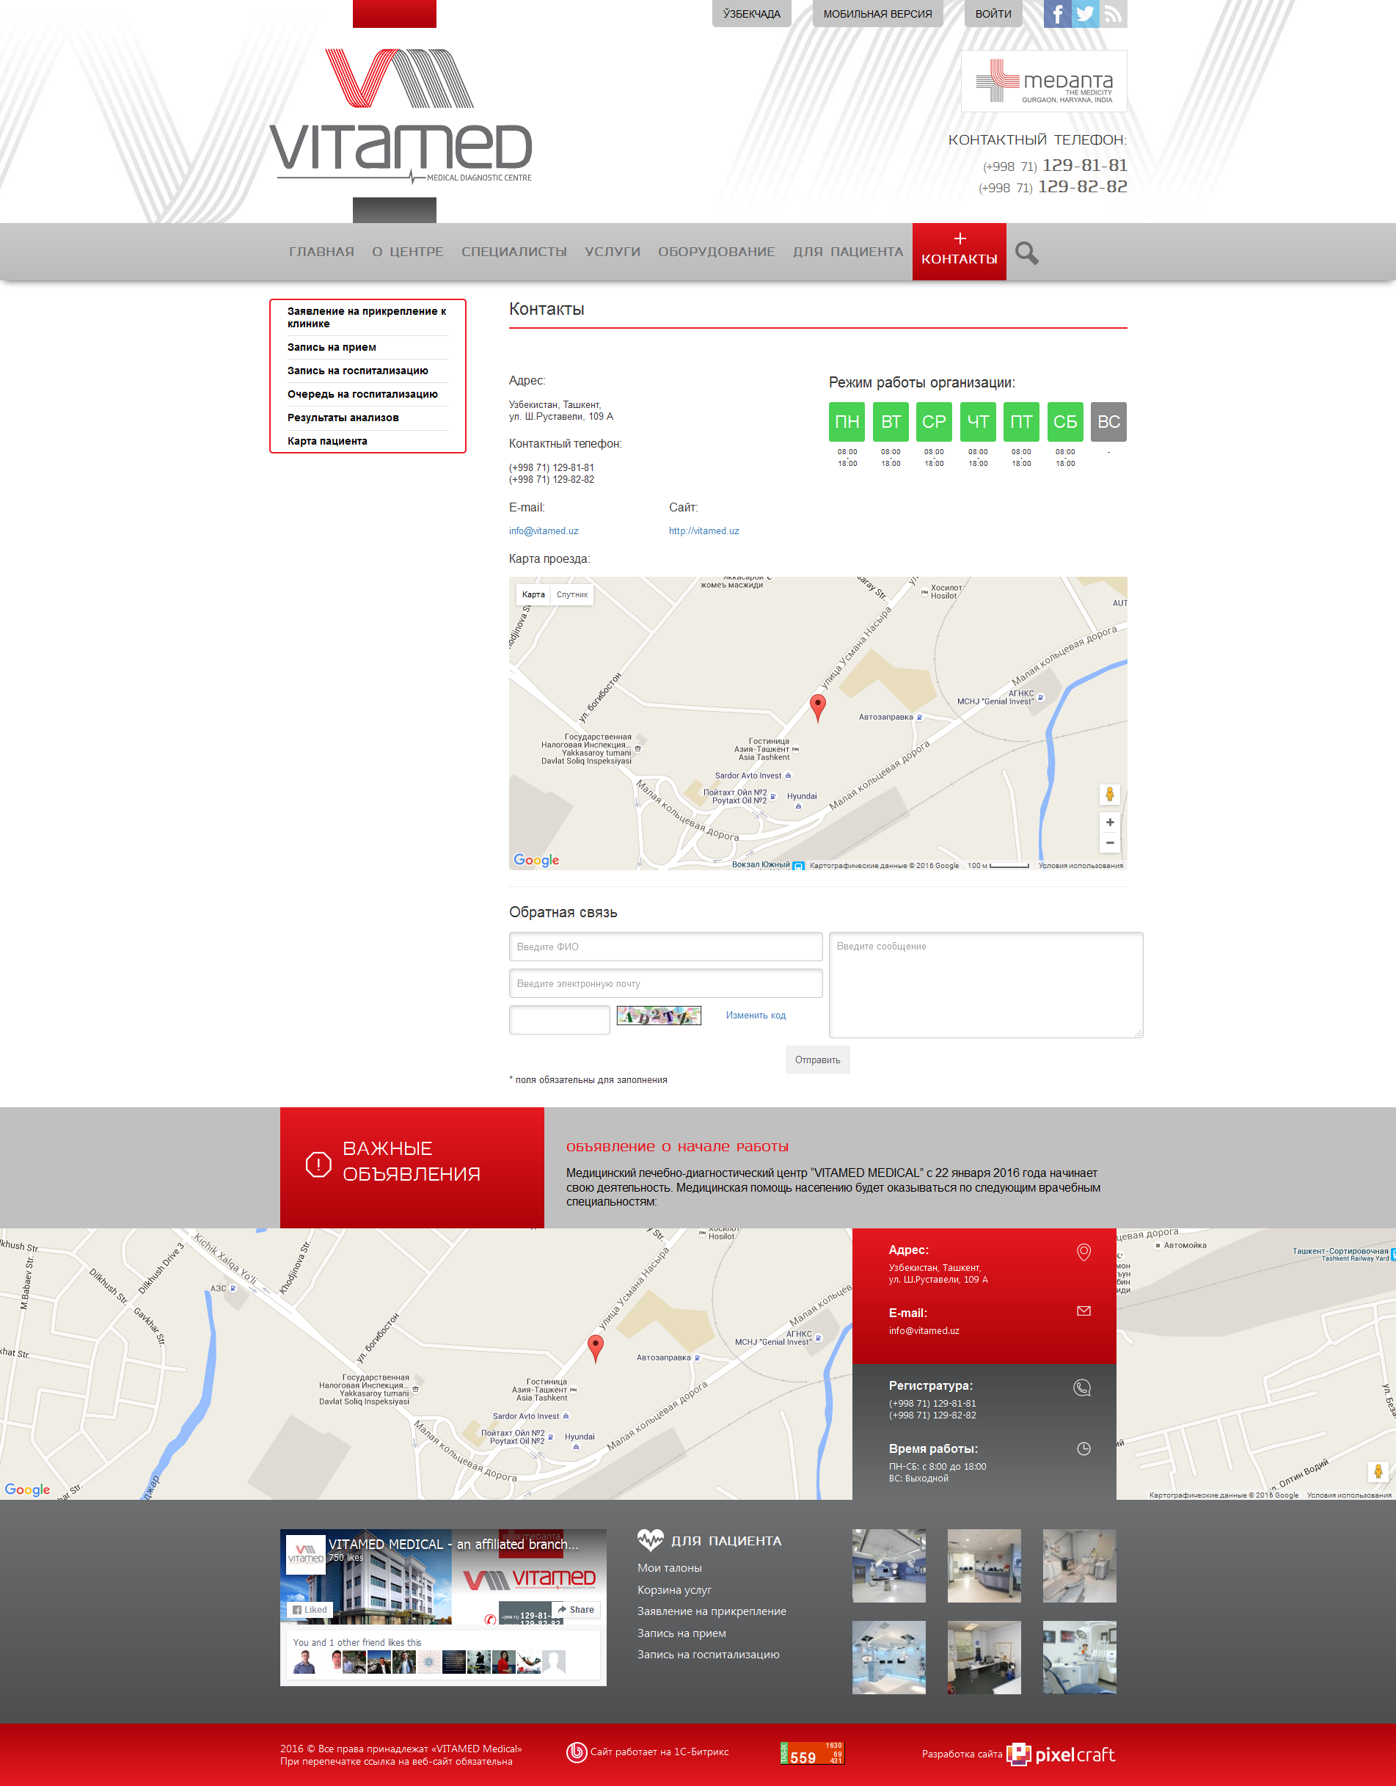Open О центре menu item

click(x=408, y=252)
